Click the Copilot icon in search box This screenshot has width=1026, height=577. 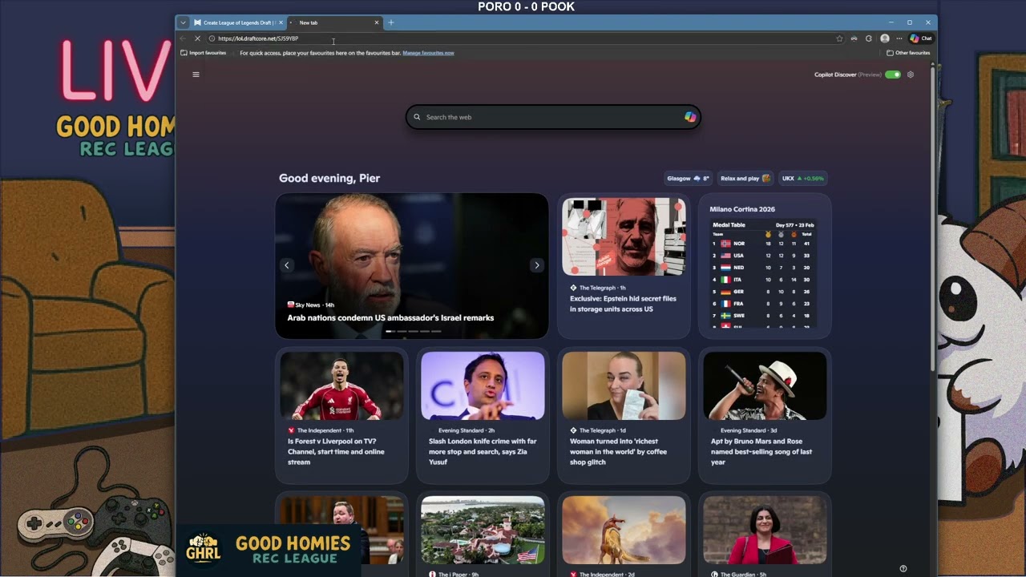tap(690, 117)
